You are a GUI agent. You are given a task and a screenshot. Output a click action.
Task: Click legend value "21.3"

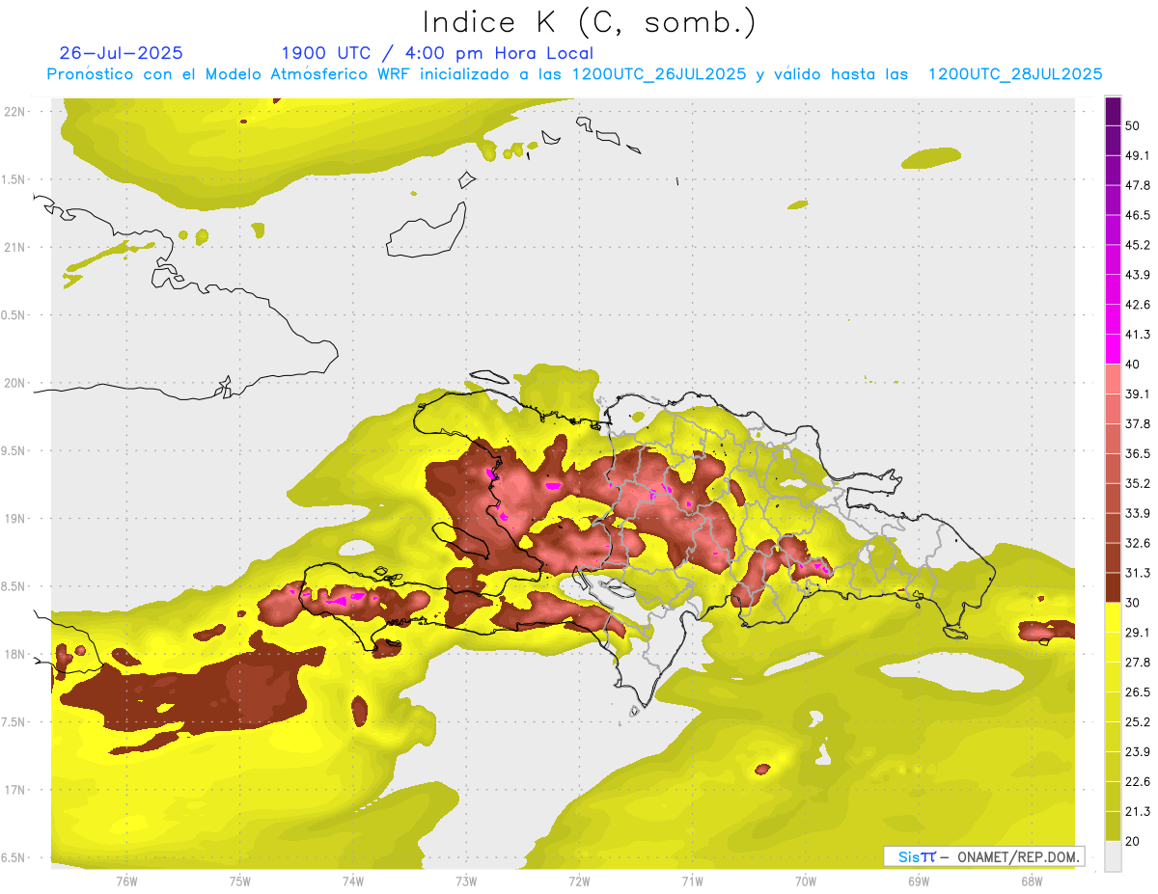1137,812
